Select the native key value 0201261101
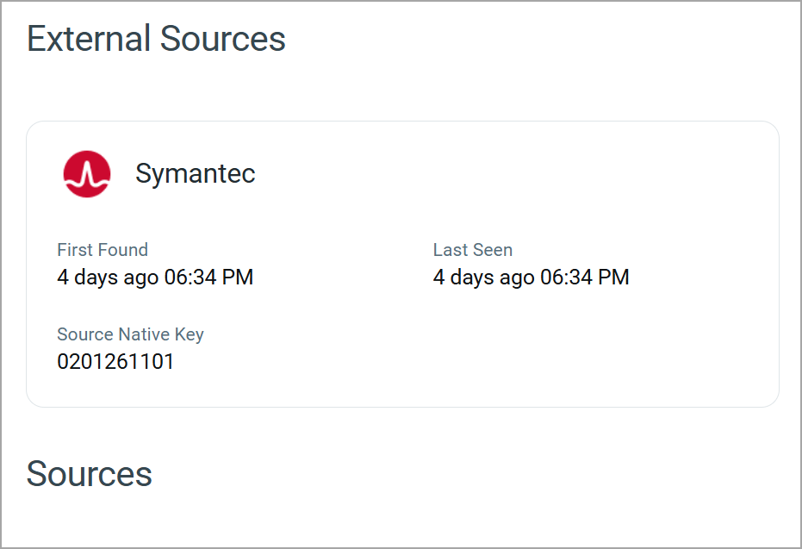This screenshot has width=802, height=549. [115, 362]
